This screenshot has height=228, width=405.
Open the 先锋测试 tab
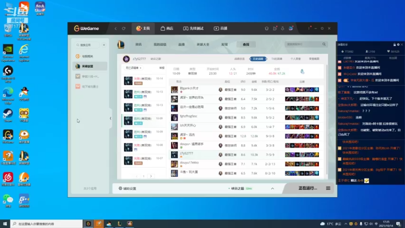pos(193,28)
